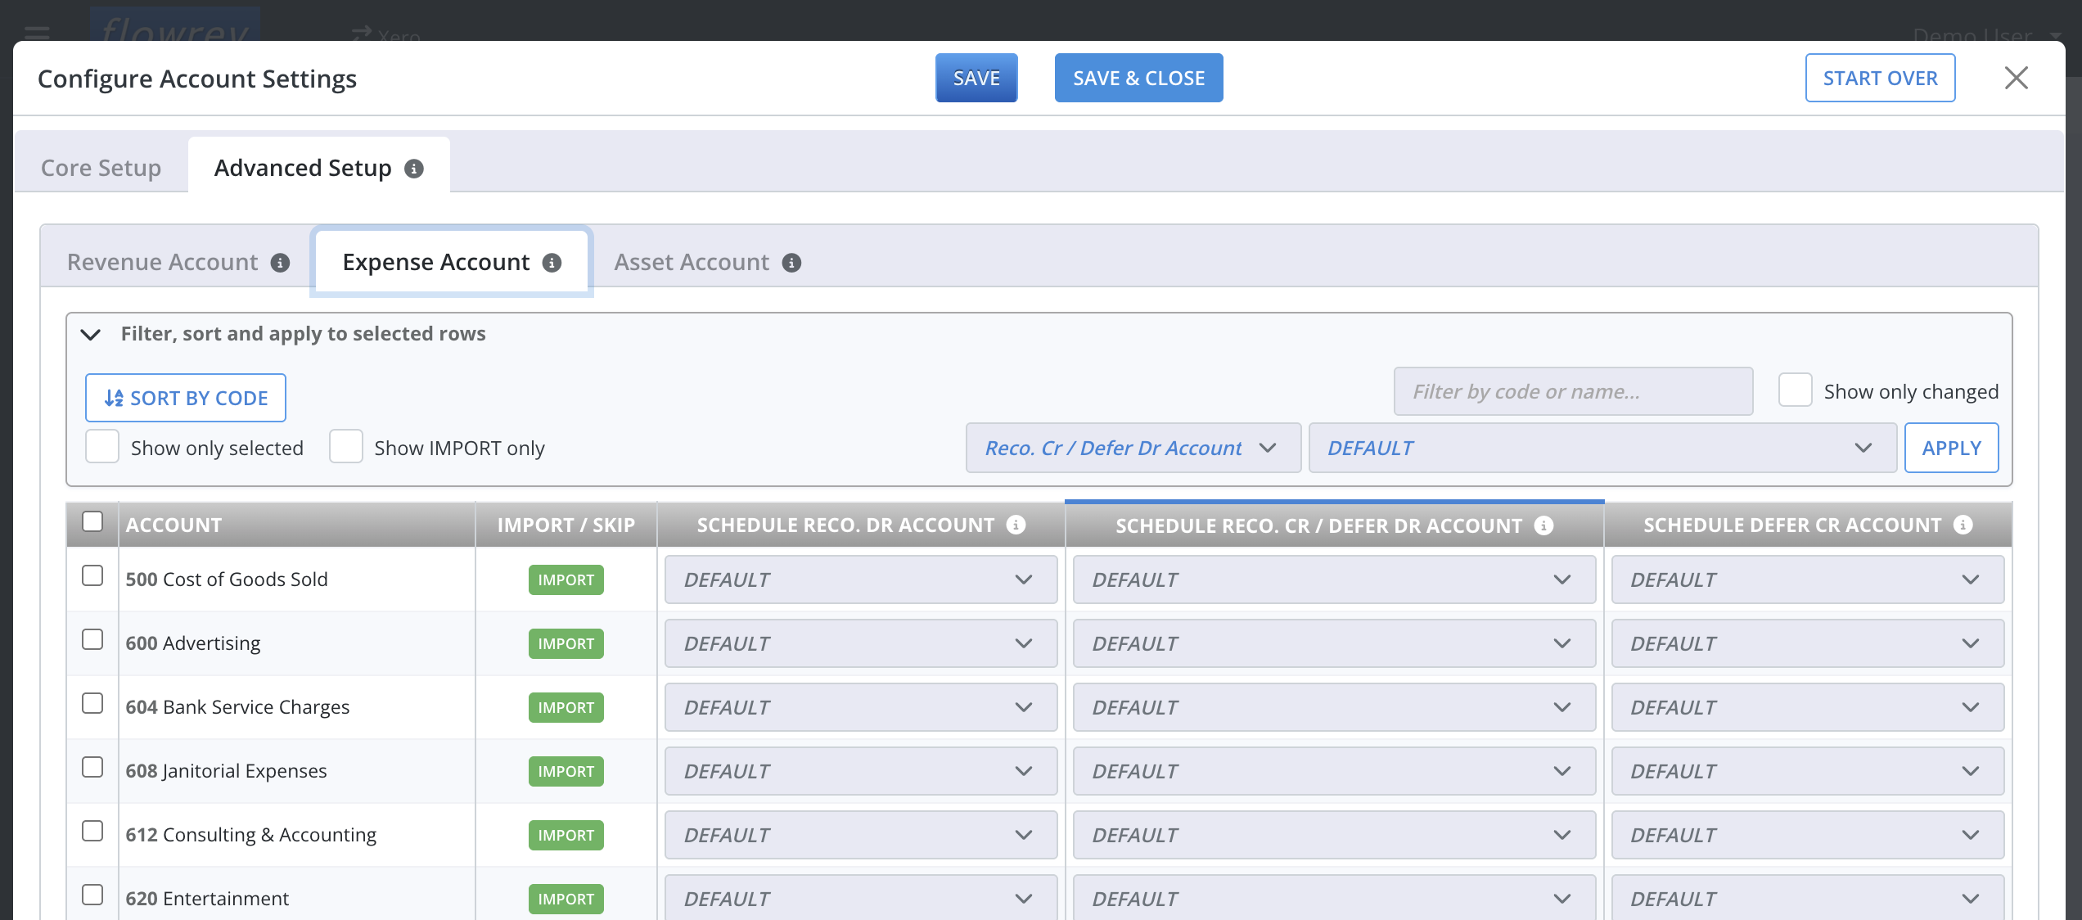Toggle IMPORT badge for 612 Consulting & Accounting
The height and width of the screenshot is (920, 2082).
pyautogui.click(x=566, y=835)
